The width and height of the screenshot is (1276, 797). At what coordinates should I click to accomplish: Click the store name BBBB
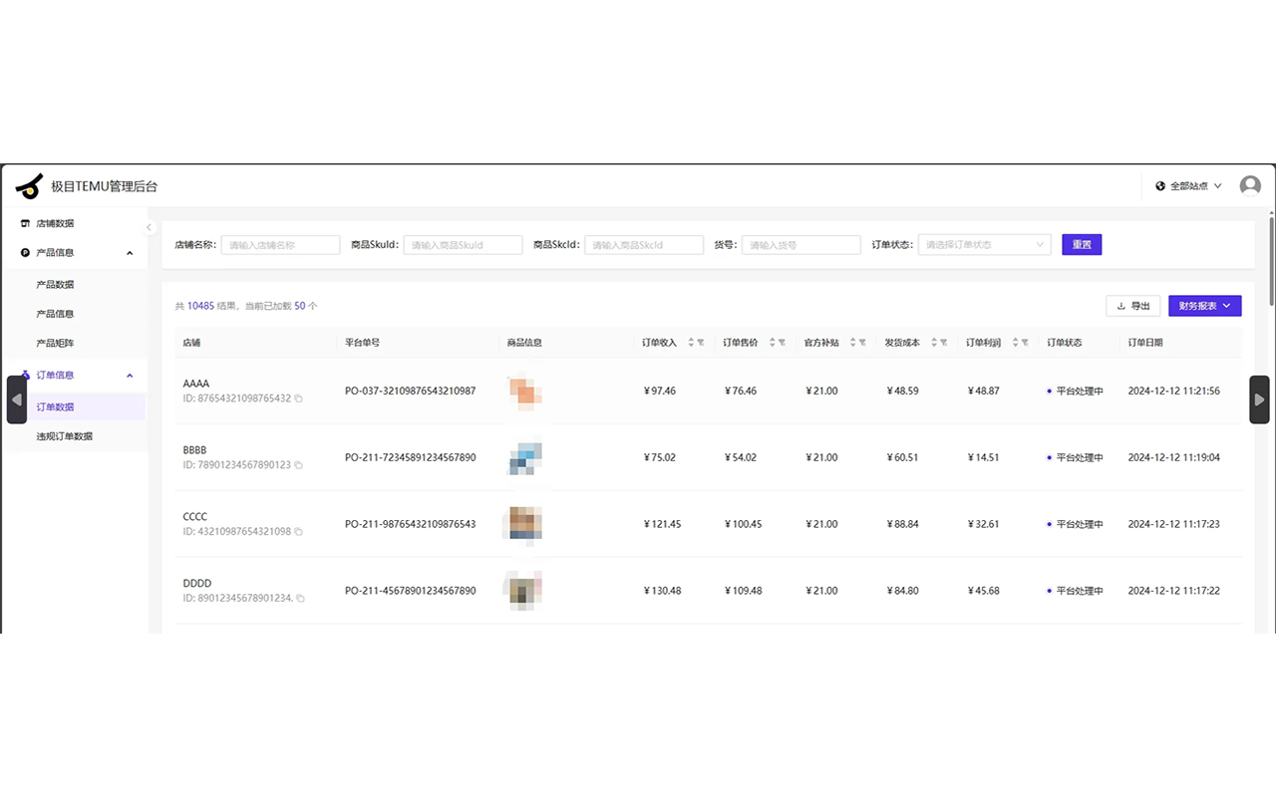pyautogui.click(x=195, y=450)
